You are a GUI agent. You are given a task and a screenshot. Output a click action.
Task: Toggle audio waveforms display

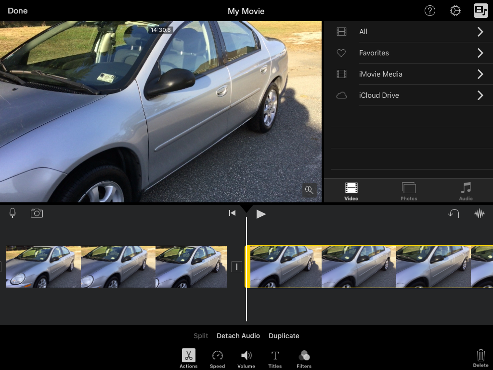[x=479, y=213]
